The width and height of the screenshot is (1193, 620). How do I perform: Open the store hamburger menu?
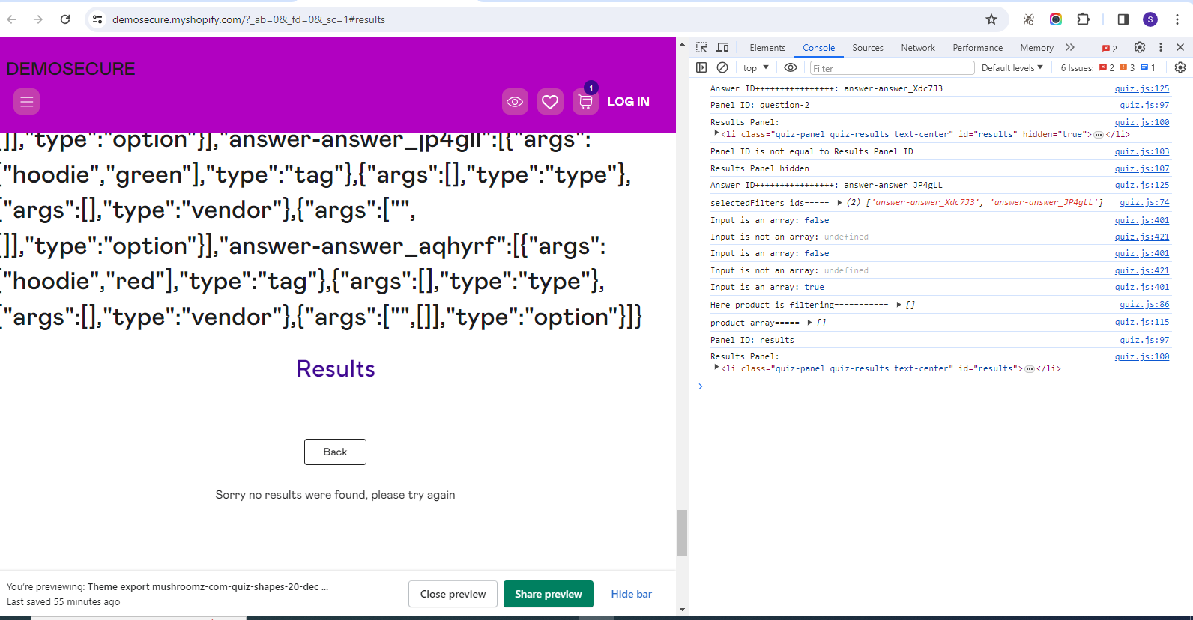click(x=27, y=101)
